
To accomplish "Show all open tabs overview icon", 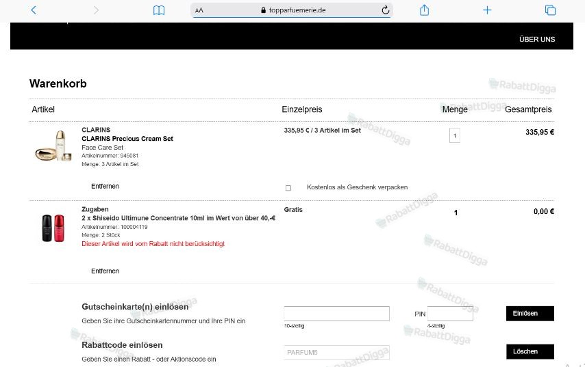I will pos(550,10).
